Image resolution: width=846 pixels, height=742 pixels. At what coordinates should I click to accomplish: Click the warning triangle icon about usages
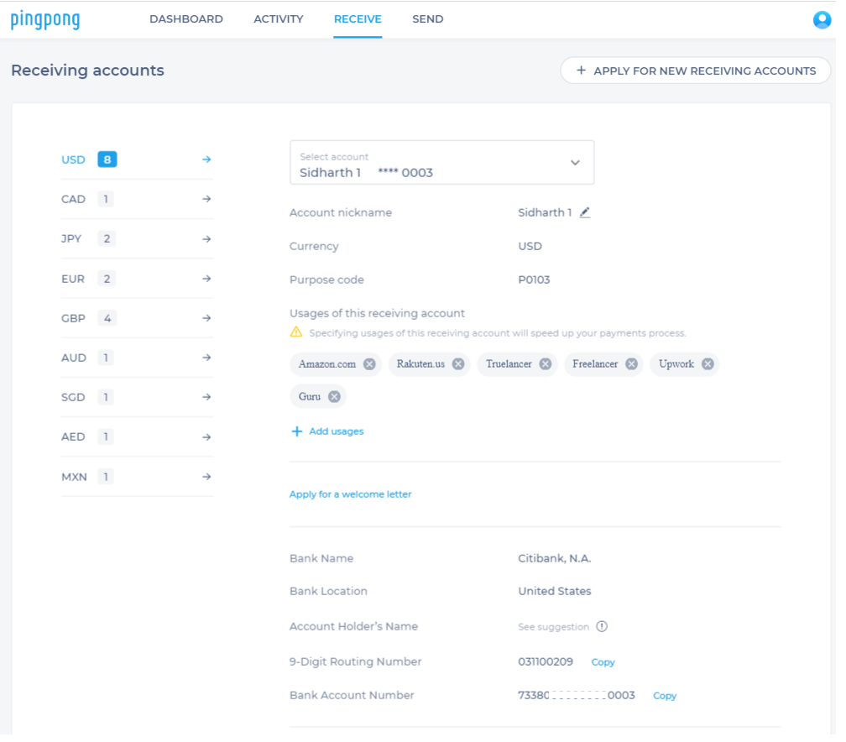[x=296, y=332]
